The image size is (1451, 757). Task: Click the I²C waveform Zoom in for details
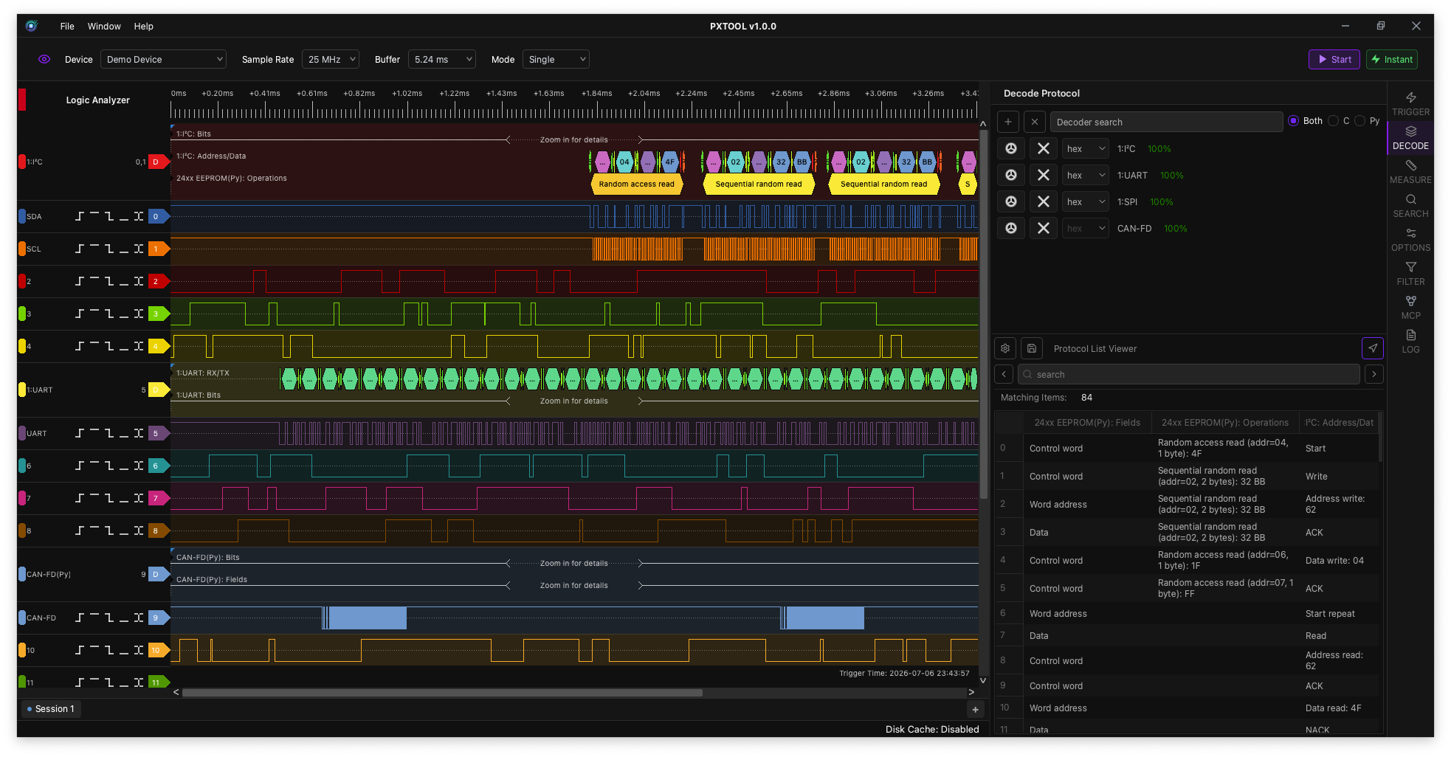(x=573, y=139)
